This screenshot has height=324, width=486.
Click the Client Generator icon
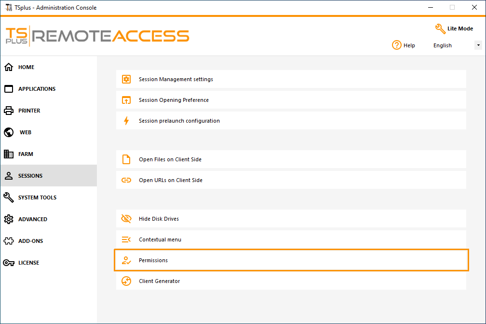tap(126, 281)
